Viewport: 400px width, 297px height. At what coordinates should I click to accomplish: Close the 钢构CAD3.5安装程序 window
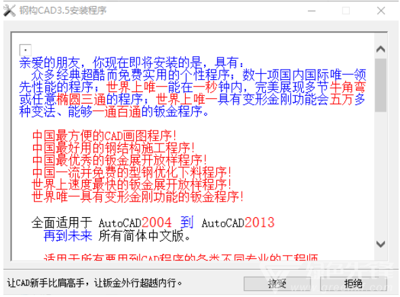tap(381, 11)
